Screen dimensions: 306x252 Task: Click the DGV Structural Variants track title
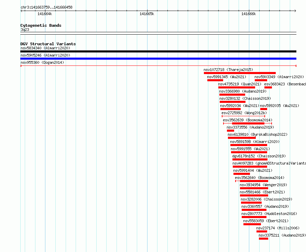[x=48, y=44]
